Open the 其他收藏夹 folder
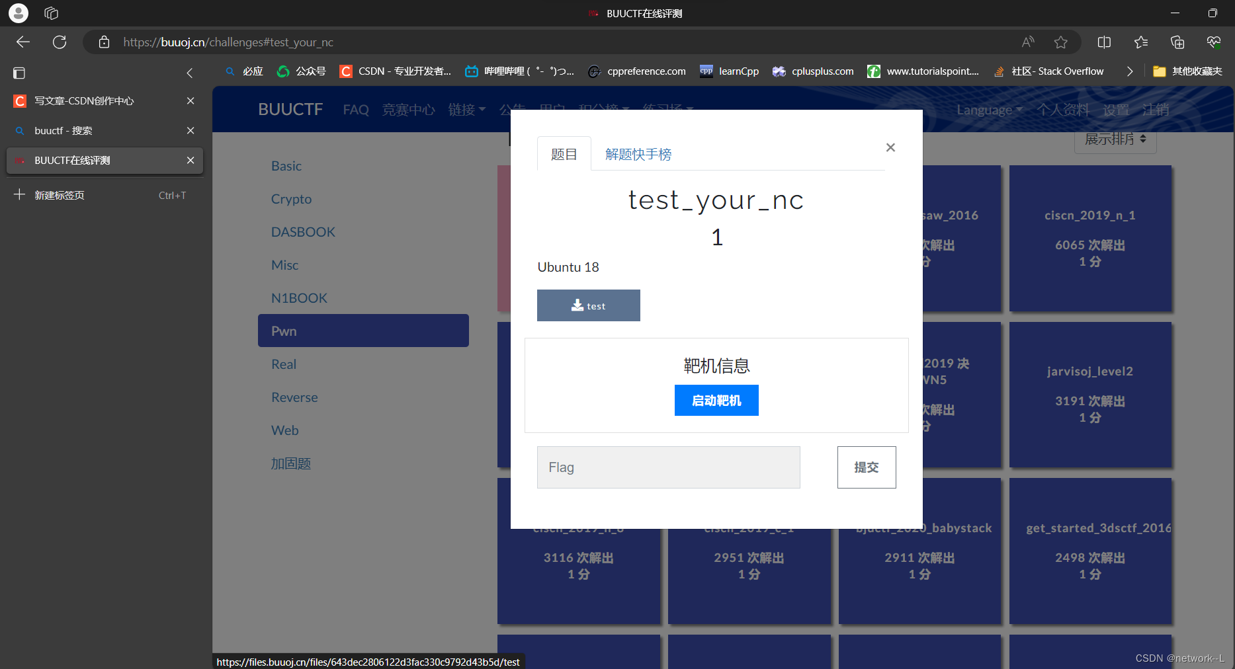This screenshot has height=669, width=1235. (x=1187, y=71)
